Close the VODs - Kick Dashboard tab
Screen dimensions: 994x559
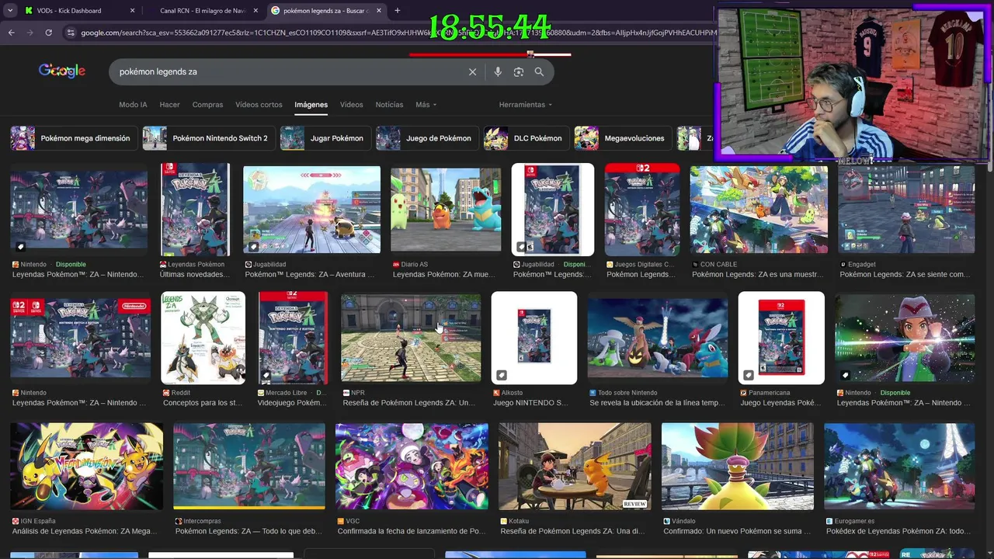click(x=132, y=11)
